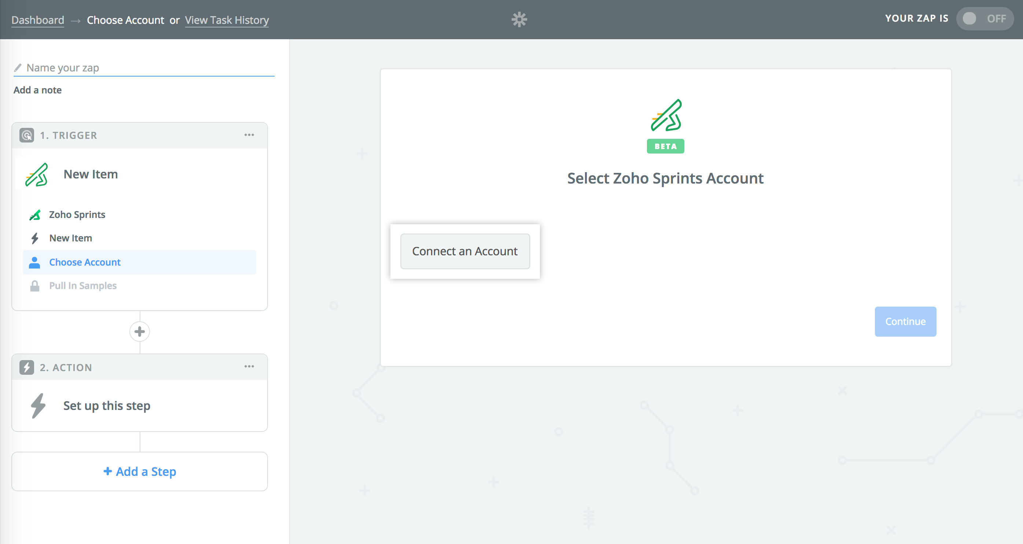Image resolution: width=1023 pixels, height=544 pixels.
Task: Expand the Set up this step action
Action: coord(106,406)
